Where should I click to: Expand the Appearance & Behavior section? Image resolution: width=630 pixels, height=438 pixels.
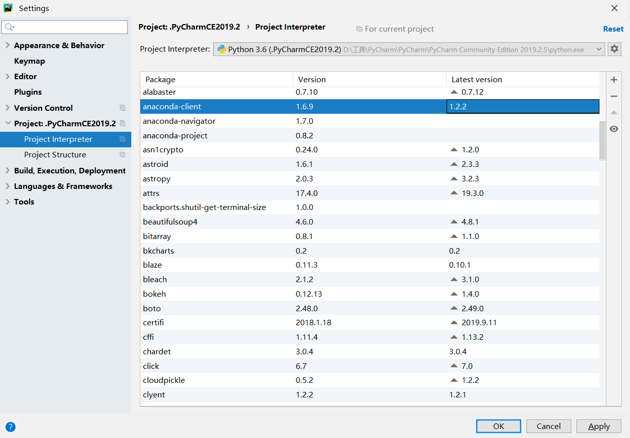8,45
